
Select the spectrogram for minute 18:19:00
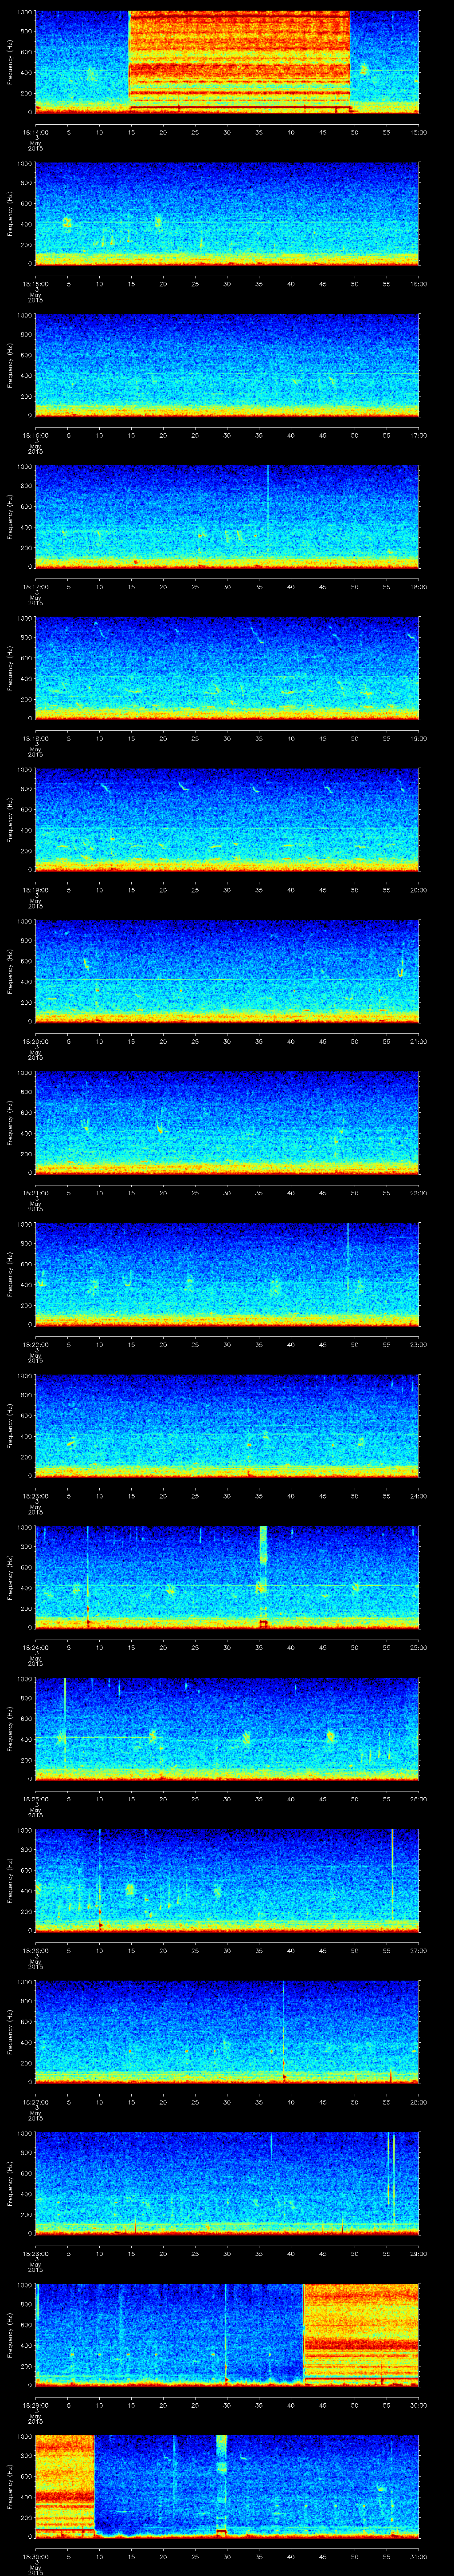pyautogui.click(x=227, y=819)
